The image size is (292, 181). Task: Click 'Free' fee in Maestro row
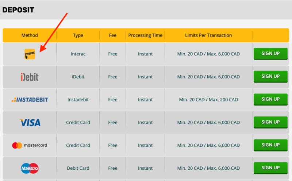[113, 168]
